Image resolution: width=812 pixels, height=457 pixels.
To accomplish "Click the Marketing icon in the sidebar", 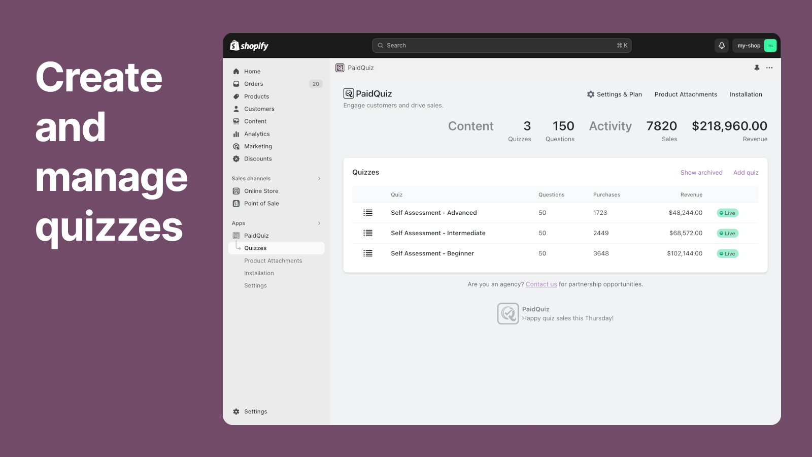I will pyautogui.click(x=236, y=146).
